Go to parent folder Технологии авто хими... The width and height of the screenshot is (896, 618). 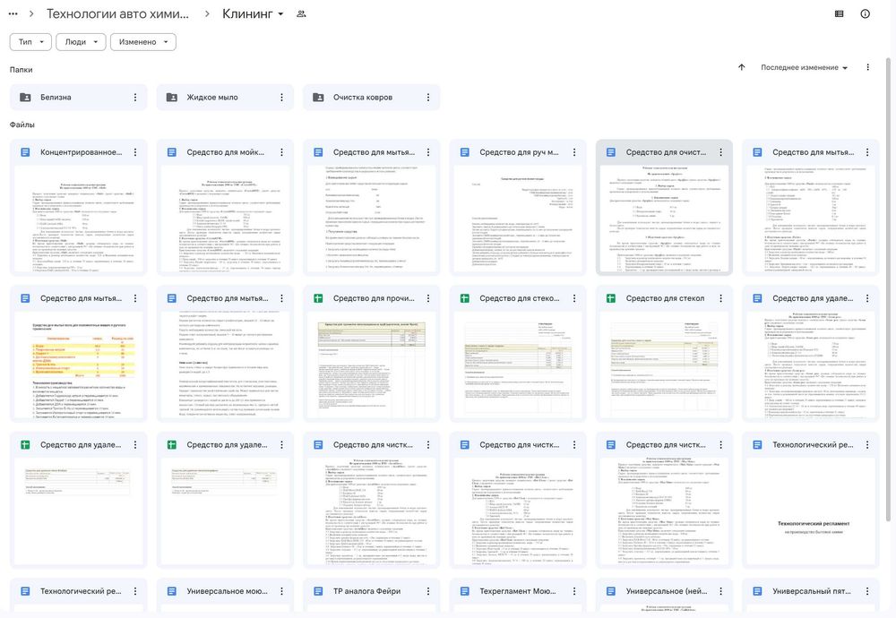click(x=117, y=13)
